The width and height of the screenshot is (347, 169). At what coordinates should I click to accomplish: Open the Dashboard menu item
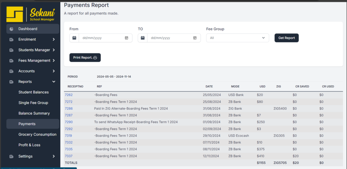click(33, 29)
